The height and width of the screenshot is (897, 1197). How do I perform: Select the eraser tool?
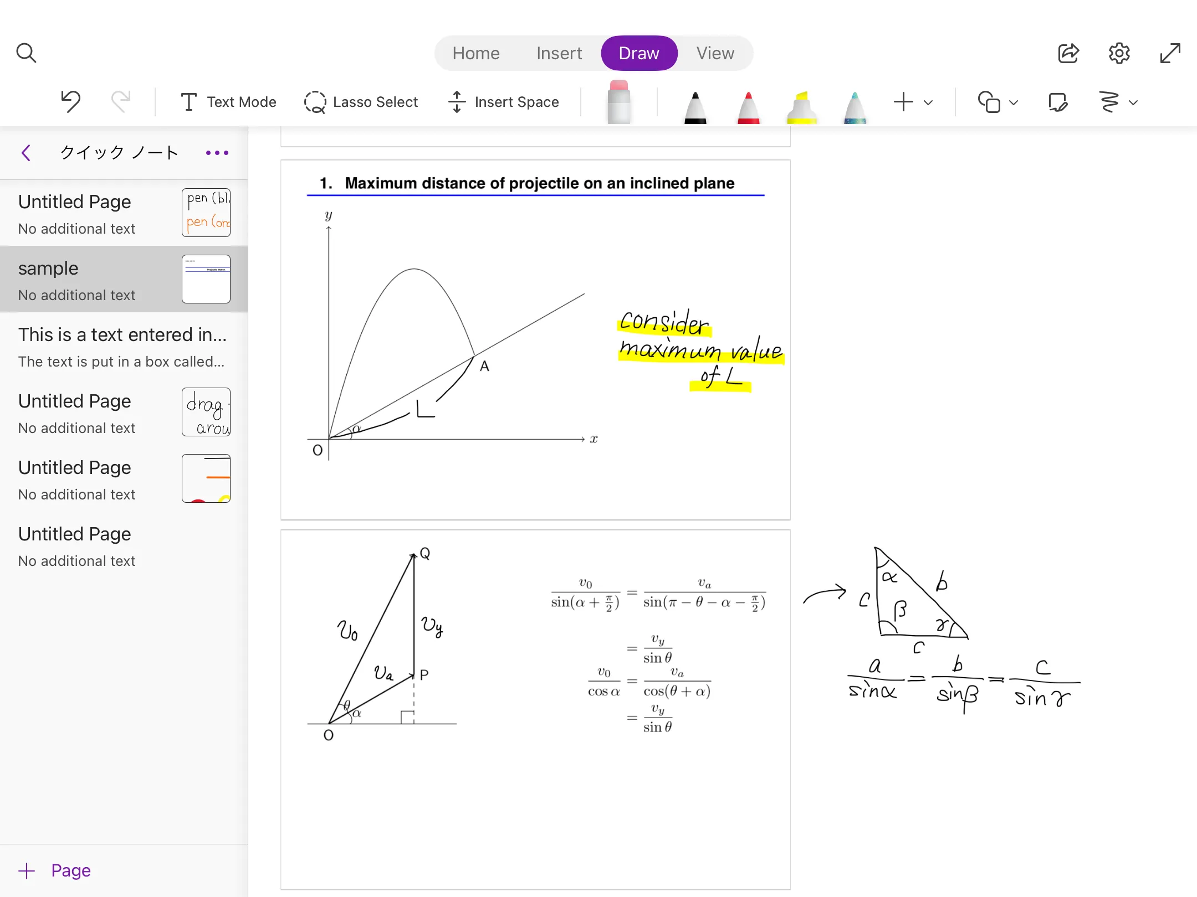pyautogui.click(x=618, y=102)
